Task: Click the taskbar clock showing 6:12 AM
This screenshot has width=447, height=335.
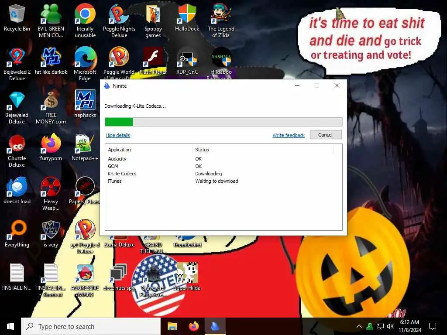Action: (x=409, y=326)
